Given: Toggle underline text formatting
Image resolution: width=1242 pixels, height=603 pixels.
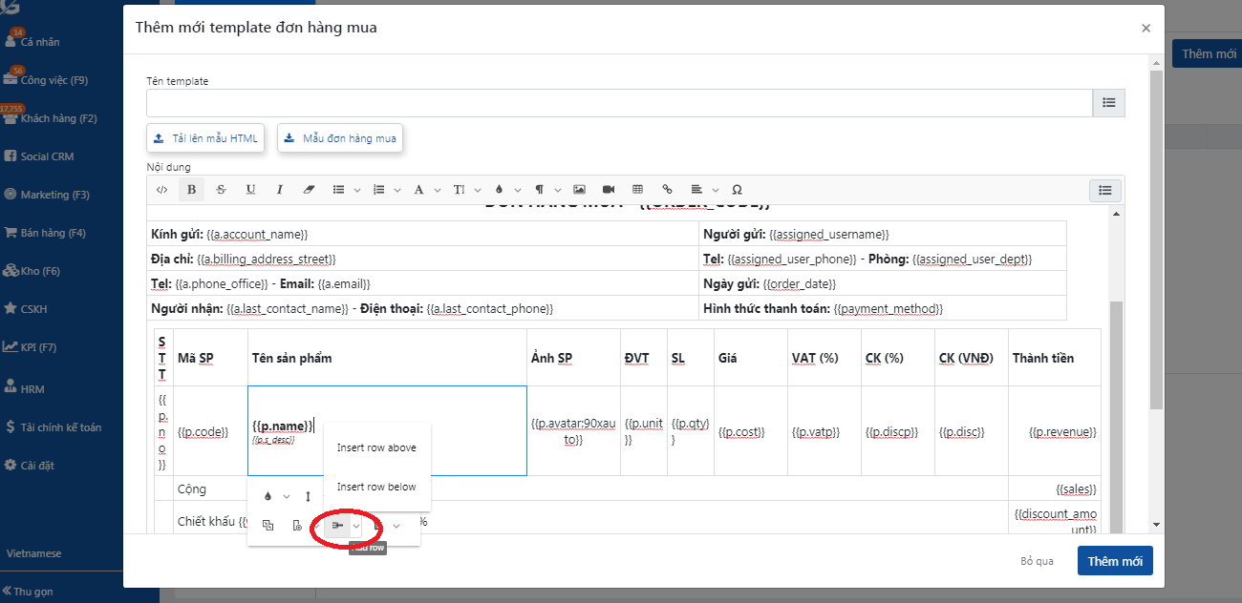Looking at the screenshot, I should (250, 190).
